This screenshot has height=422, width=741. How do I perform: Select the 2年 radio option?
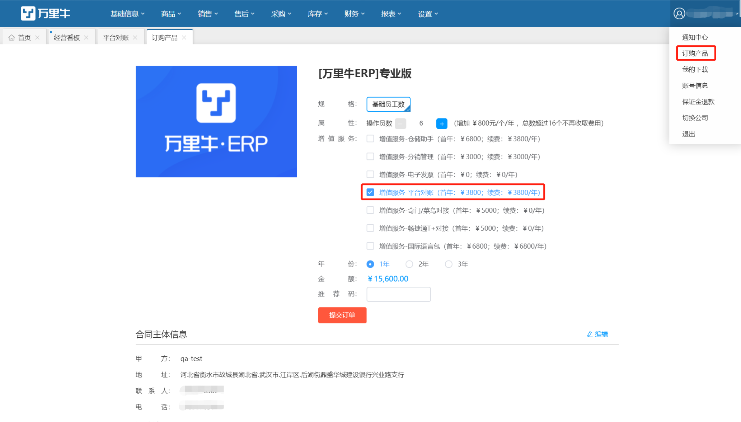click(409, 264)
